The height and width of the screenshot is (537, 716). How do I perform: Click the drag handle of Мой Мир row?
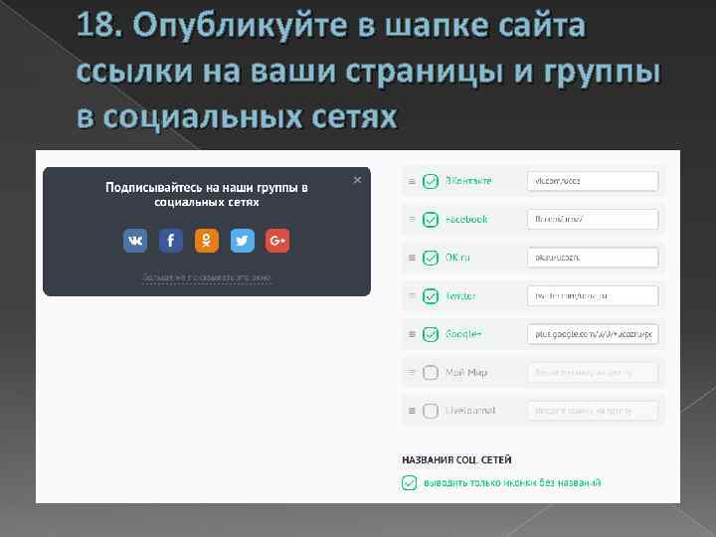coord(412,373)
